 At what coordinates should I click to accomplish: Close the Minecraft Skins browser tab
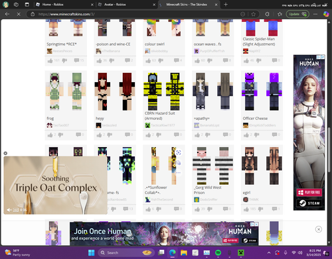[x=216, y=5]
